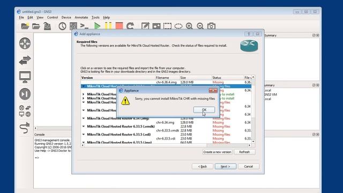Click the open project folder icon
The height and width of the screenshot is (193, 343).
coord(36,26)
